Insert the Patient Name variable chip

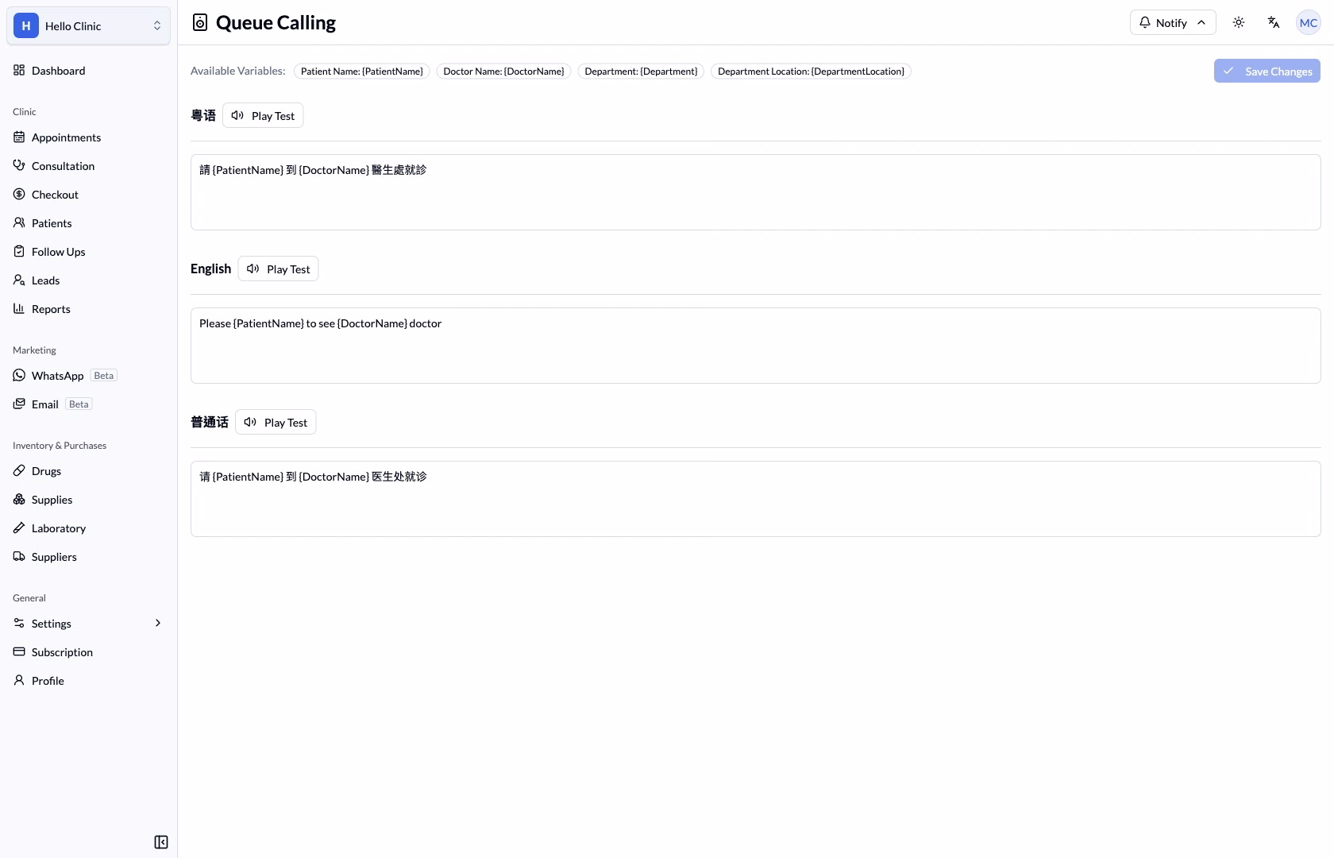(x=361, y=71)
